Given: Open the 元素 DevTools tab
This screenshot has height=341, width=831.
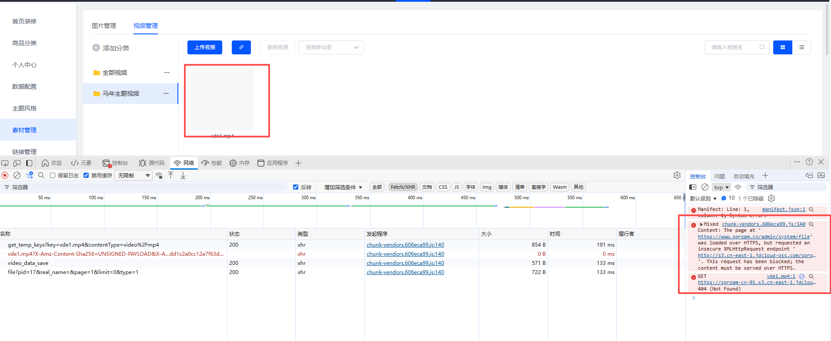Looking at the screenshot, I should pyautogui.click(x=81, y=163).
